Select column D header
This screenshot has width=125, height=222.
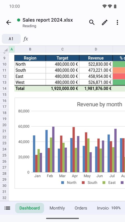96,49
